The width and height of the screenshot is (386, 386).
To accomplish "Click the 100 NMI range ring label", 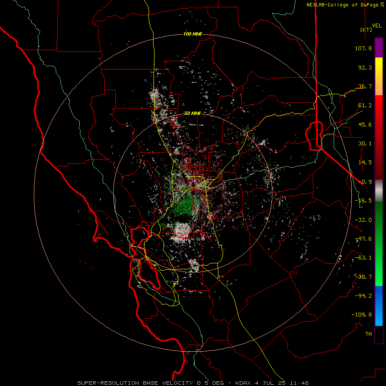I will point(193,34).
